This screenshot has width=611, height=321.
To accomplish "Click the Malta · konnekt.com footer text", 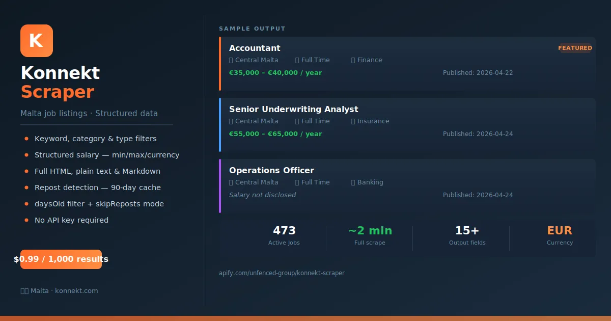I will [x=64, y=291].
